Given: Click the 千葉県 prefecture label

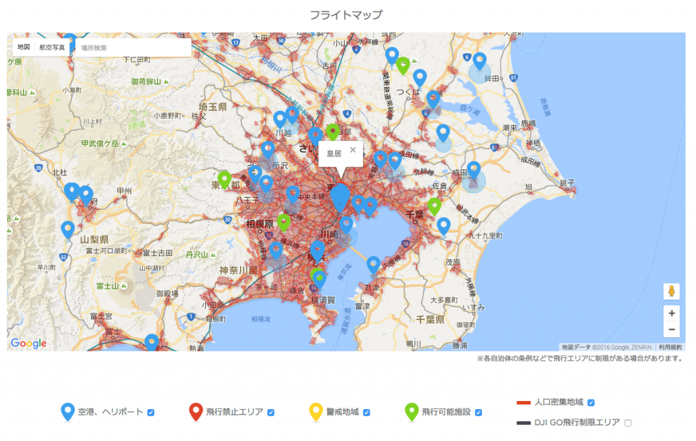Looking at the screenshot, I should [x=430, y=319].
